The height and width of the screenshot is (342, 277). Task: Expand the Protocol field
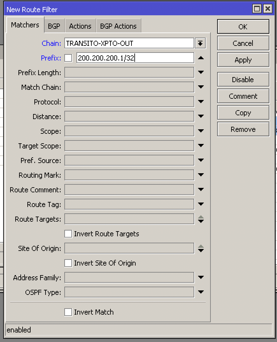[x=201, y=102]
